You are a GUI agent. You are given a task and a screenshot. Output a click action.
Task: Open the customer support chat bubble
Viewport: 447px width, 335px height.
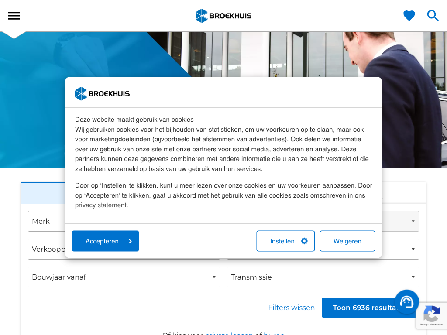[x=407, y=302]
